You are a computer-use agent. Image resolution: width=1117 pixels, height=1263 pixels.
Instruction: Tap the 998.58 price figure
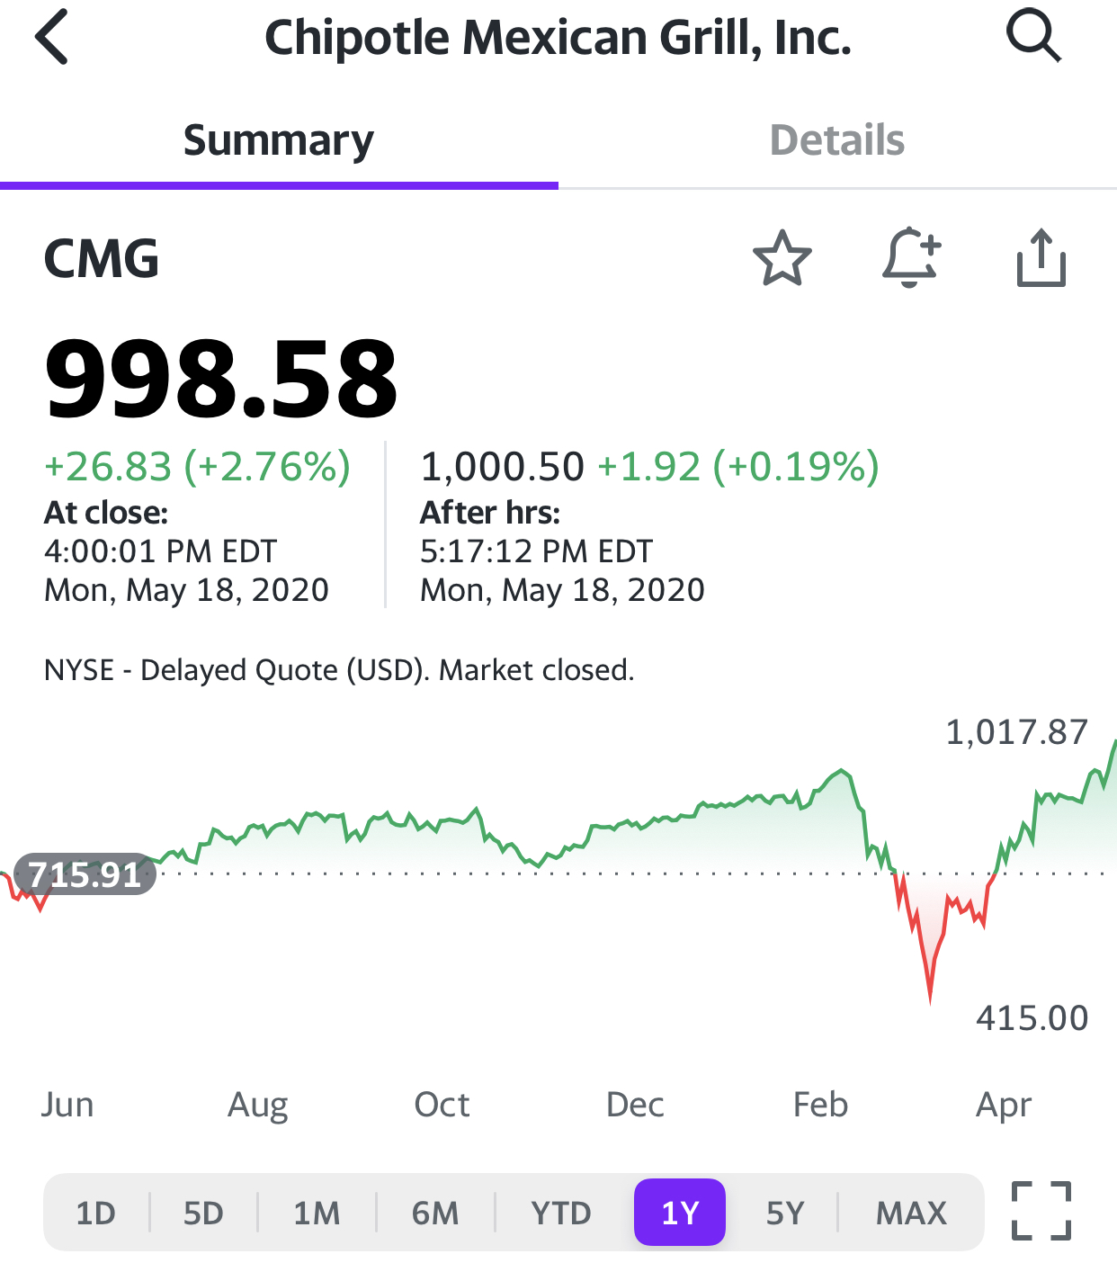tap(221, 379)
